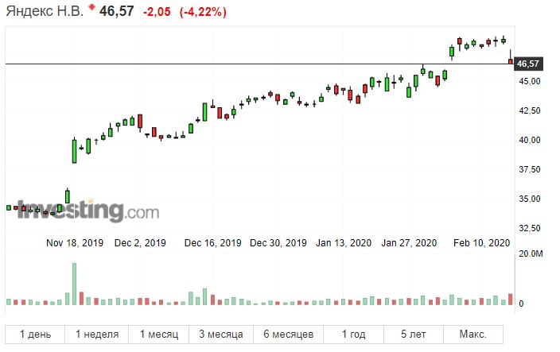This screenshot has height=352, width=560.
Task: Choose the "1 год" range tab
Action: coord(353,335)
